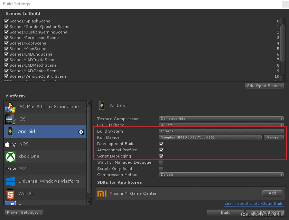Click the scenes list scrollbar thumb
Viewport: 289px width, 220px height.
click(x=282, y=42)
